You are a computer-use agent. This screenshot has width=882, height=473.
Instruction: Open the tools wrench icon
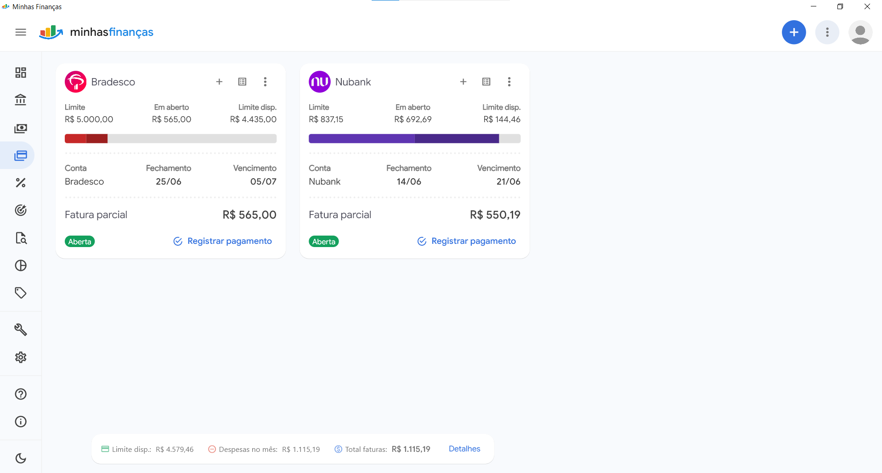[x=21, y=329]
